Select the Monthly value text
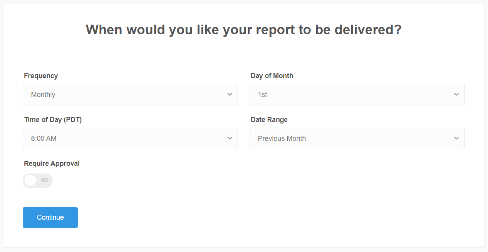The height and width of the screenshot is (252, 488). point(43,94)
